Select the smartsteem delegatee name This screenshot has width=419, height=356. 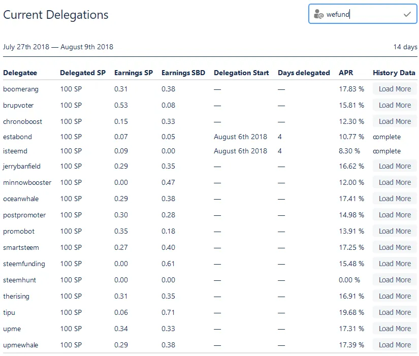21,248
